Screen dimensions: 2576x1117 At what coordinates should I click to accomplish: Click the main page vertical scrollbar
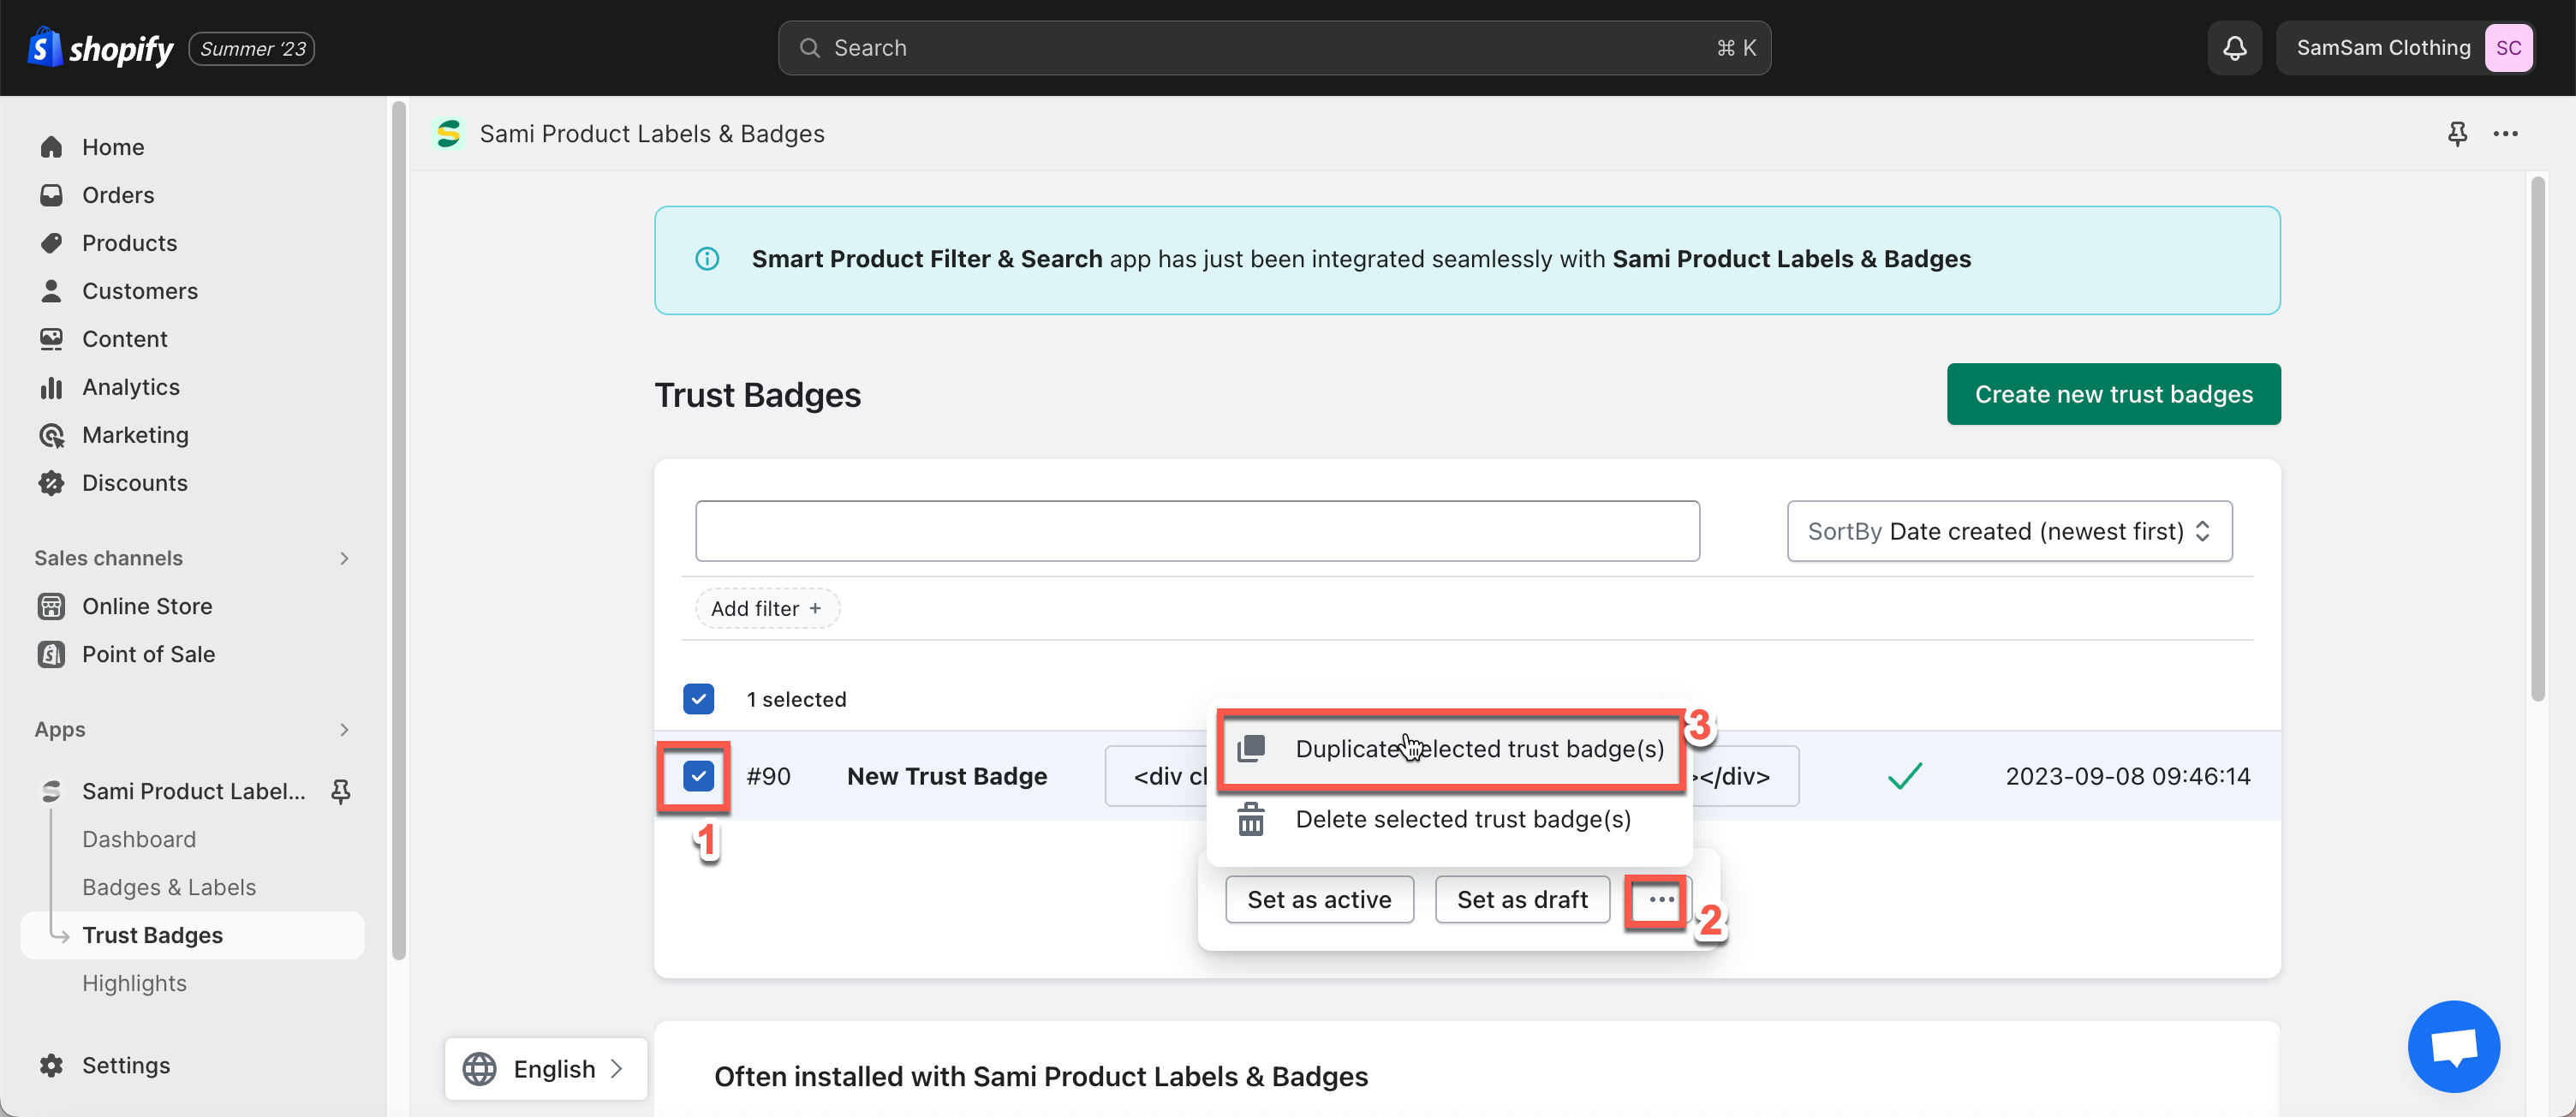click(x=2537, y=440)
